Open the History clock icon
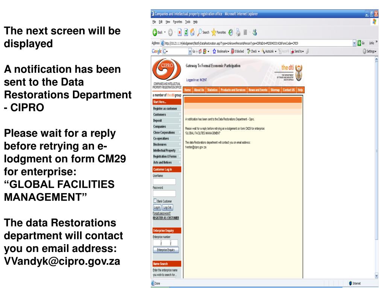The width and height of the screenshot is (385, 288). pyautogui.click(x=230, y=32)
